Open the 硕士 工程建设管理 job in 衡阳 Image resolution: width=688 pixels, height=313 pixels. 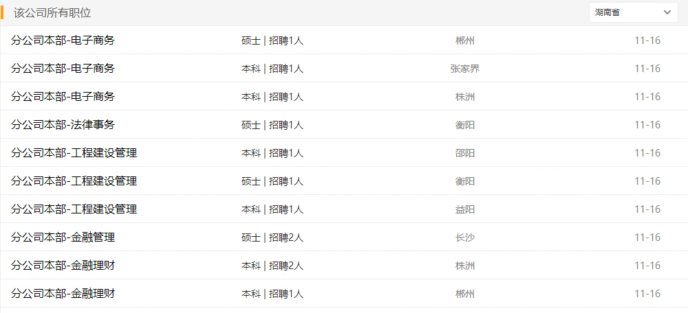pyautogui.click(x=74, y=181)
